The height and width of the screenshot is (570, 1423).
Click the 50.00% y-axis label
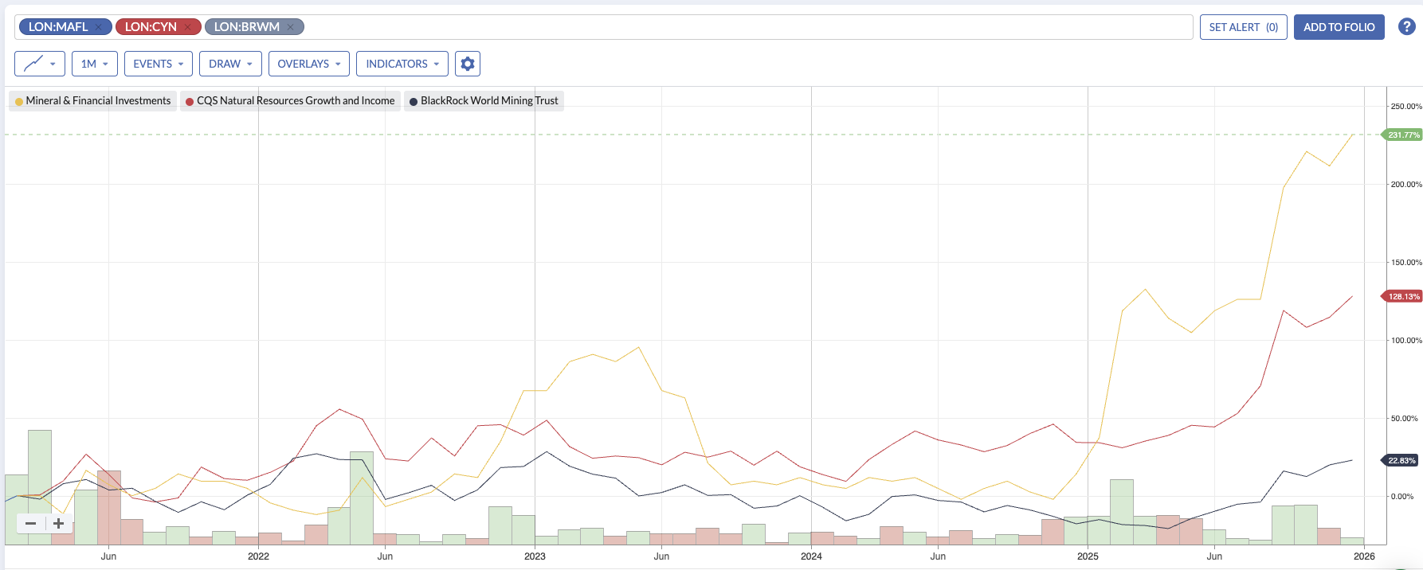[x=1404, y=419]
